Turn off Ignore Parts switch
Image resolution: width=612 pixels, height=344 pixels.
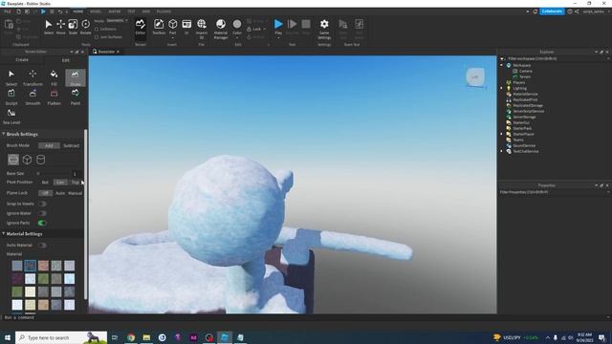[x=42, y=223]
